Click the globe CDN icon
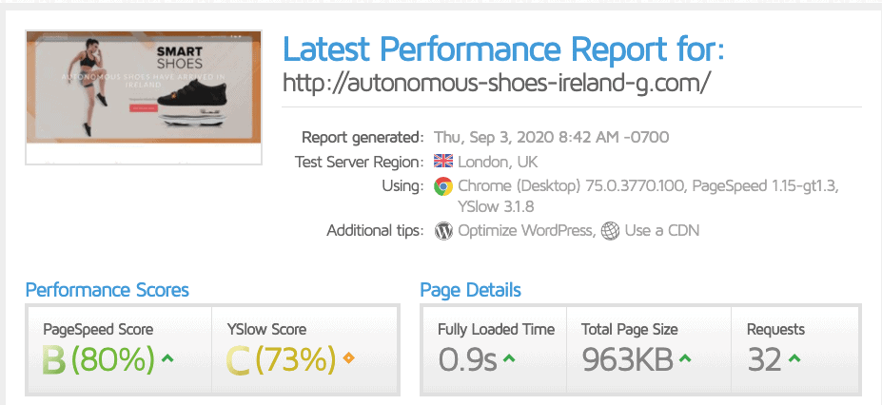This screenshot has height=405, width=882. tap(610, 231)
